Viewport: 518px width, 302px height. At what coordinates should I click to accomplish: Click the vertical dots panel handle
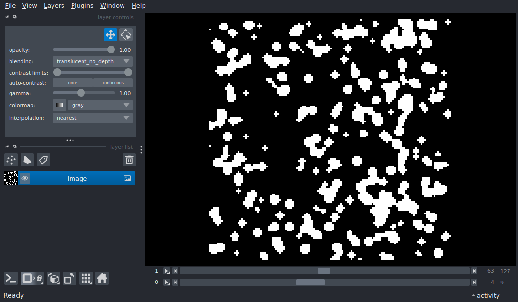[141, 150]
